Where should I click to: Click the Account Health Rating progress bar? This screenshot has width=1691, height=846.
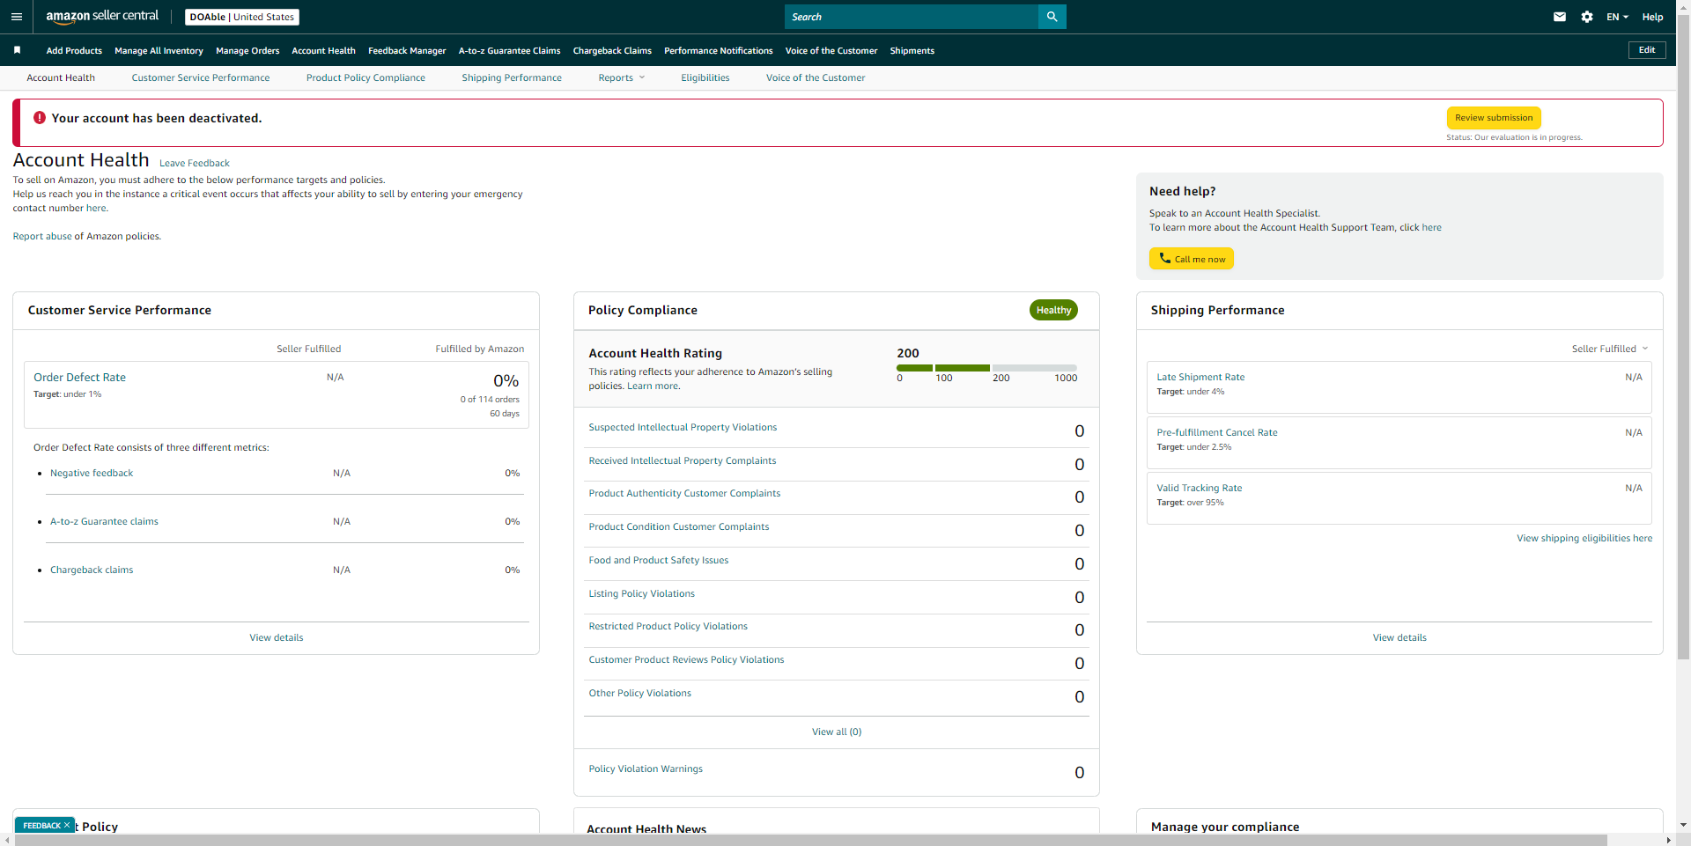tap(986, 368)
